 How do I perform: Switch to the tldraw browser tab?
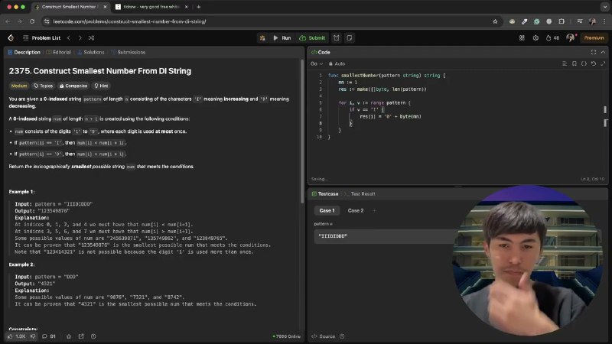[151, 7]
